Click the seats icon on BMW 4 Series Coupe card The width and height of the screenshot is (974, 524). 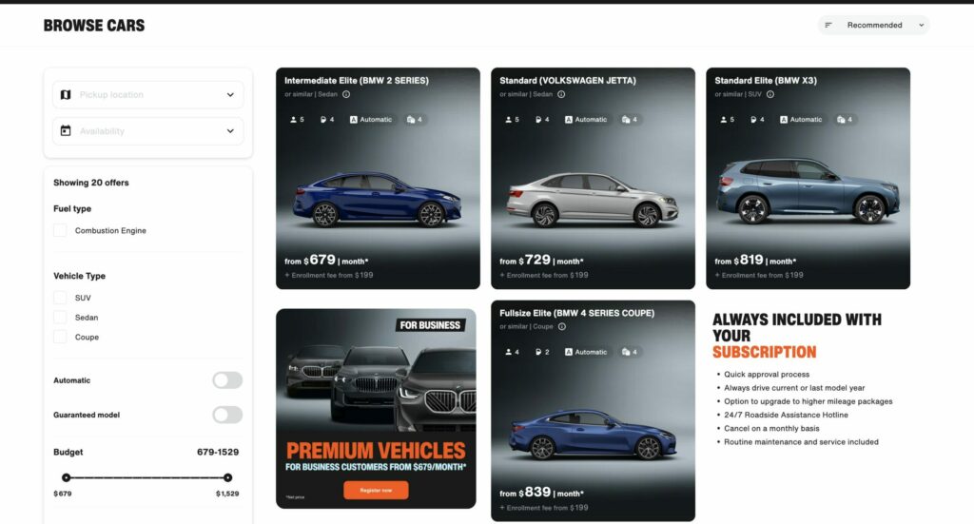pos(508,352)
